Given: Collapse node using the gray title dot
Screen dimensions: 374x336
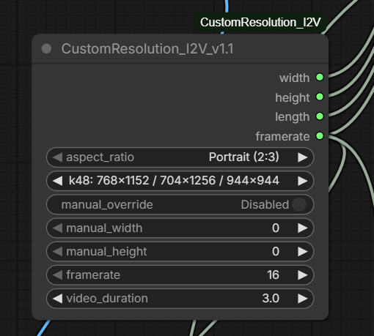Looking at the screenshot, I should coord(46,48).
